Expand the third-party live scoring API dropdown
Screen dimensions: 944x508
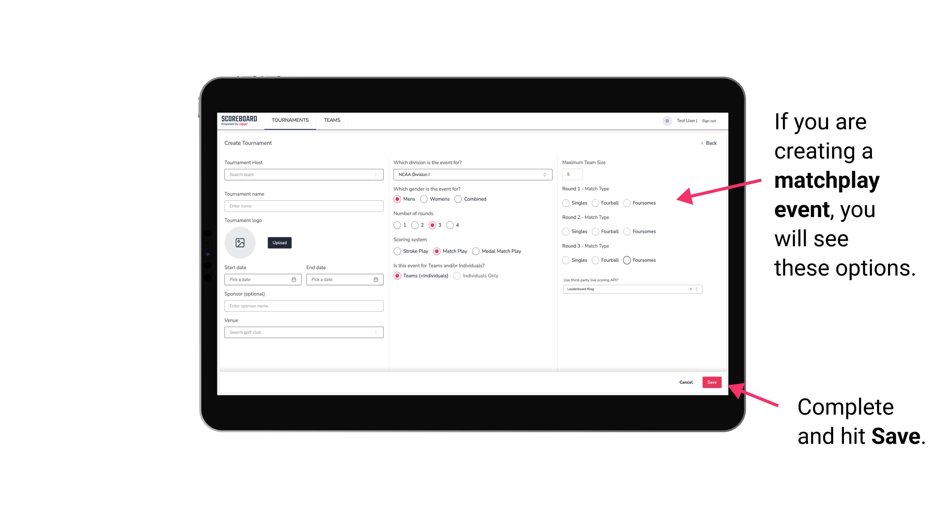pyautogui.click(x=696, y=288)
